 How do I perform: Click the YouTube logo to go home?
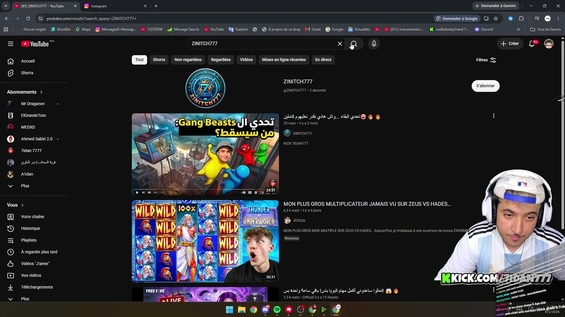pyautogui.click(x=35, y=44)
